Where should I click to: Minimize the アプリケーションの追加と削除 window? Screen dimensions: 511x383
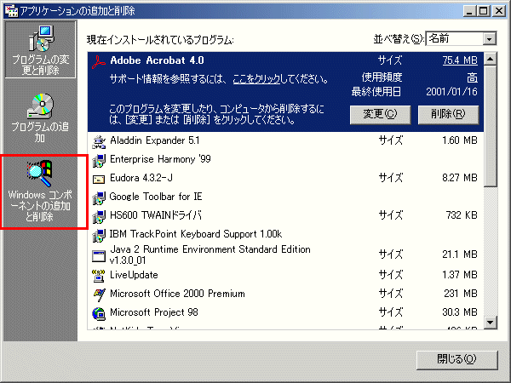(469, 11)
